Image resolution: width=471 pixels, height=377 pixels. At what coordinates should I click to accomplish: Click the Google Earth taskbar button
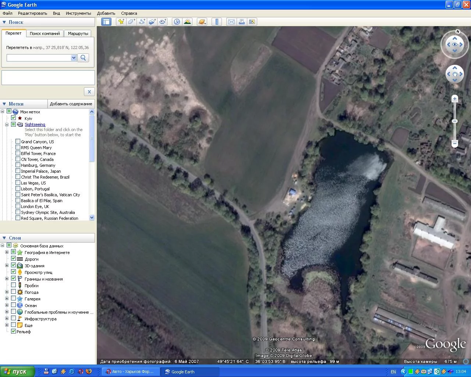(x=190, y=371)
